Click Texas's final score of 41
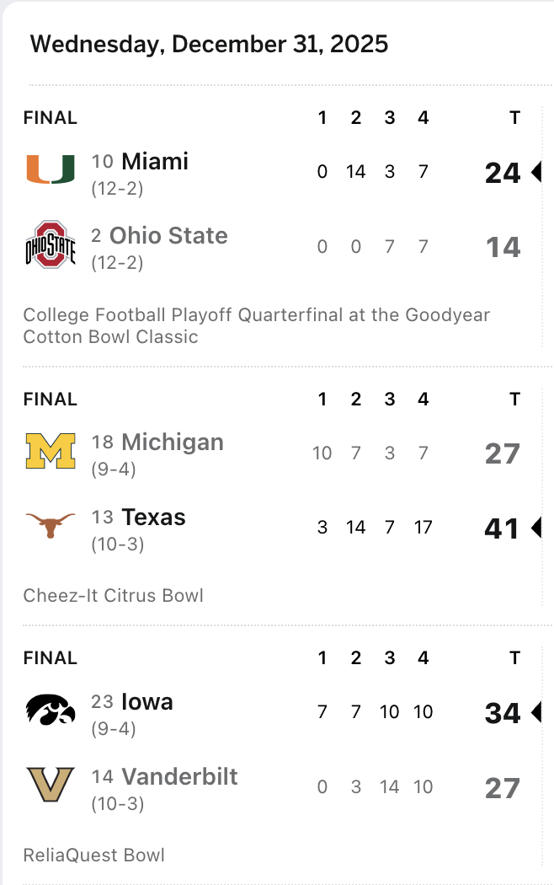Viewport: 554px width, 885px height. click(502, 528)
